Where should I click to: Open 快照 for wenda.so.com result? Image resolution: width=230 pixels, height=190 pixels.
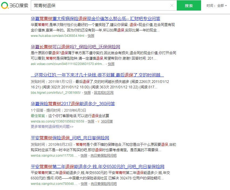tap(91, 121)
